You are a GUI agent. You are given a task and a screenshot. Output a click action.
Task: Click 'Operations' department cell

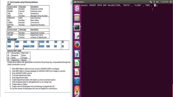click(x=15, y=60)
